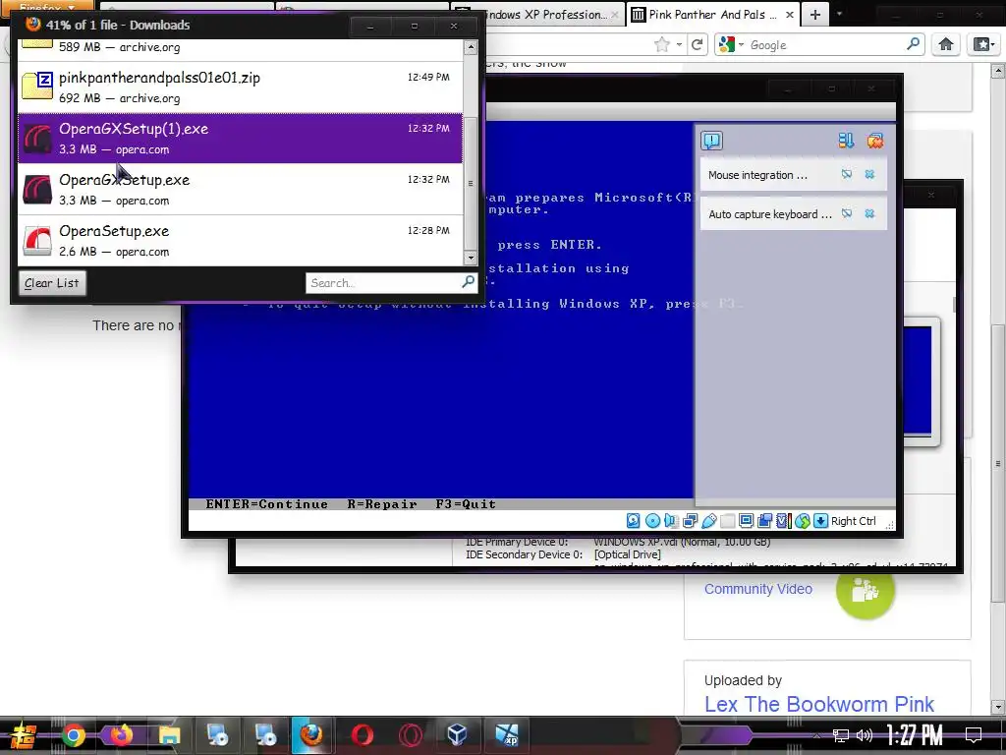
Task: Select OperaGXSetup(1).exe download entry
Action: pyautogui.click(x=240, y=138)
